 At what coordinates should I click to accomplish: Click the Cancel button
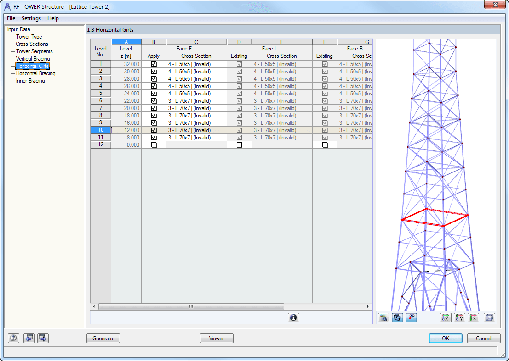tap(484, 339)
